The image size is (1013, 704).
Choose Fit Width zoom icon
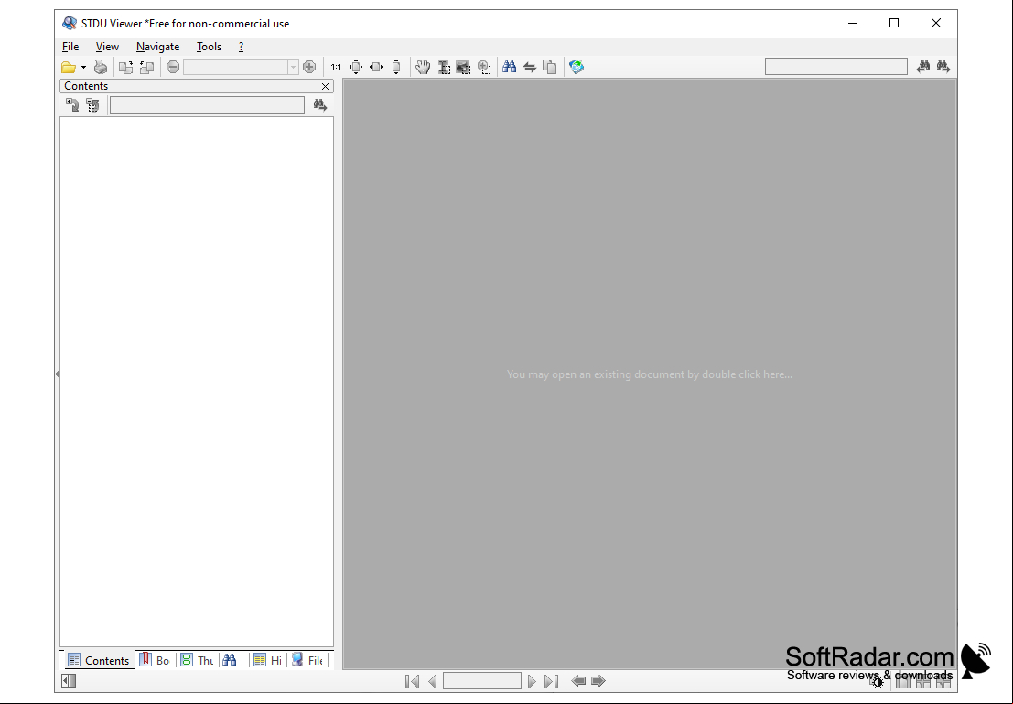376,67
